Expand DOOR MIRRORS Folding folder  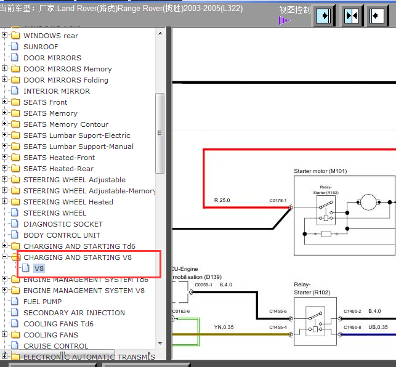[x=4, y=79]
